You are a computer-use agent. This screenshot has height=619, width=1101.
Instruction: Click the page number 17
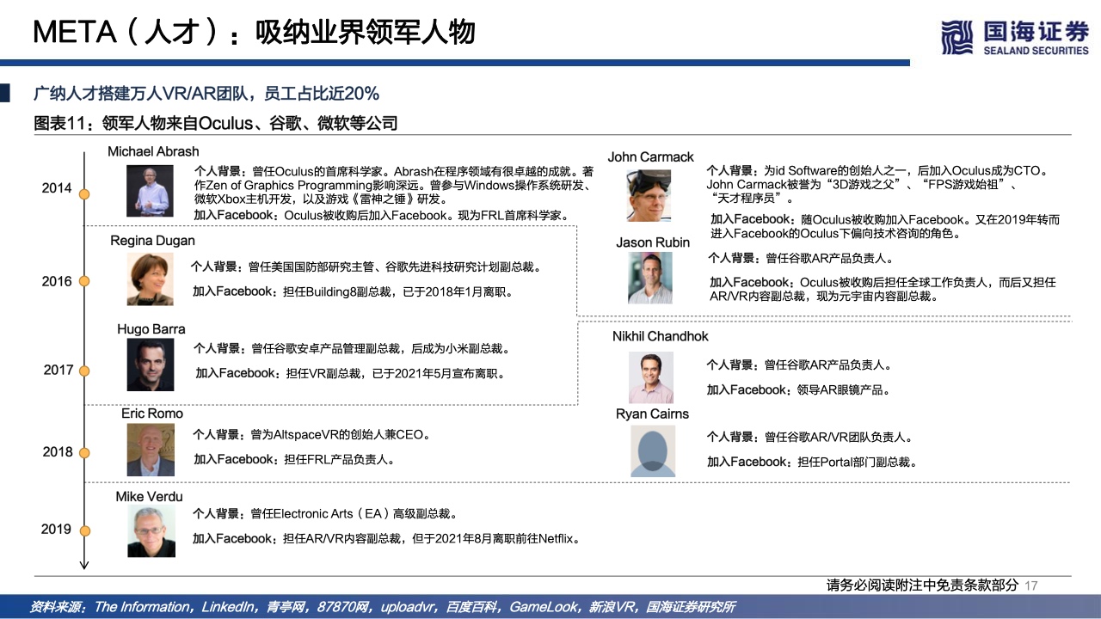pos(1032,585)
